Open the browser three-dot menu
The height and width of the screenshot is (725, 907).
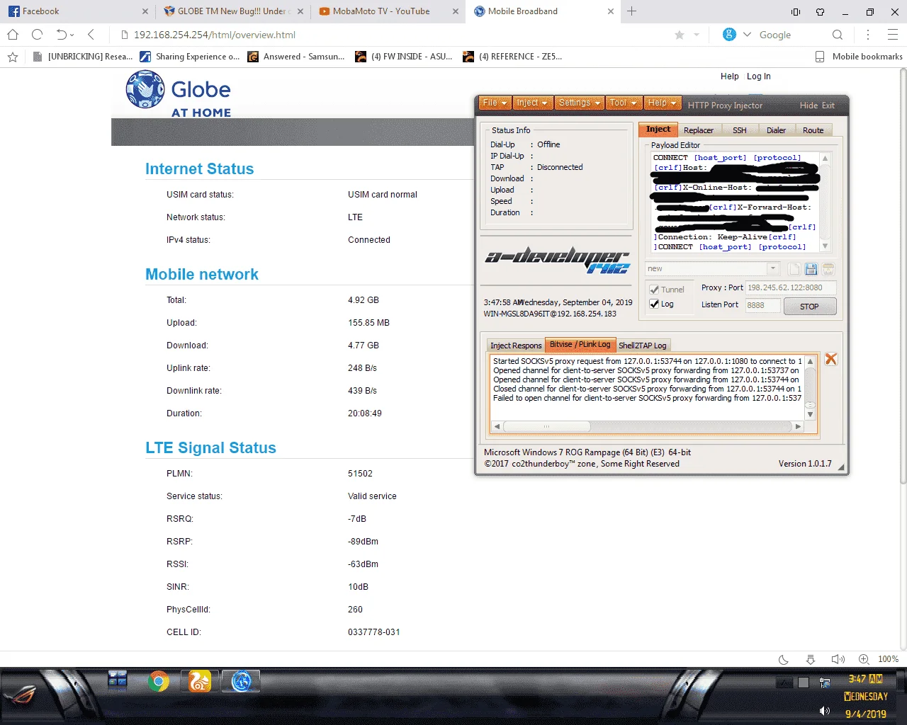point(868,35)
